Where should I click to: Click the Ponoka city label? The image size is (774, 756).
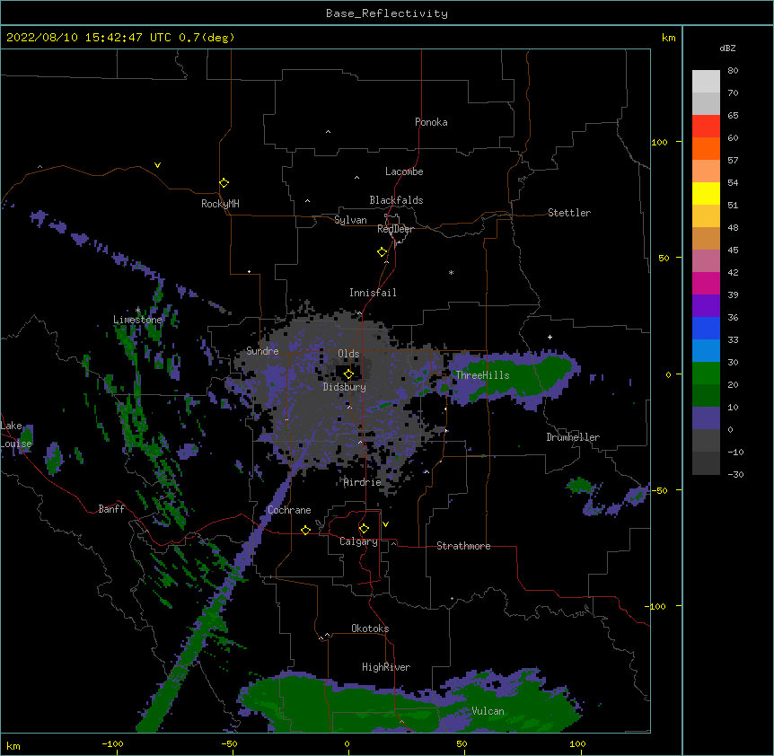click(431, 122)
